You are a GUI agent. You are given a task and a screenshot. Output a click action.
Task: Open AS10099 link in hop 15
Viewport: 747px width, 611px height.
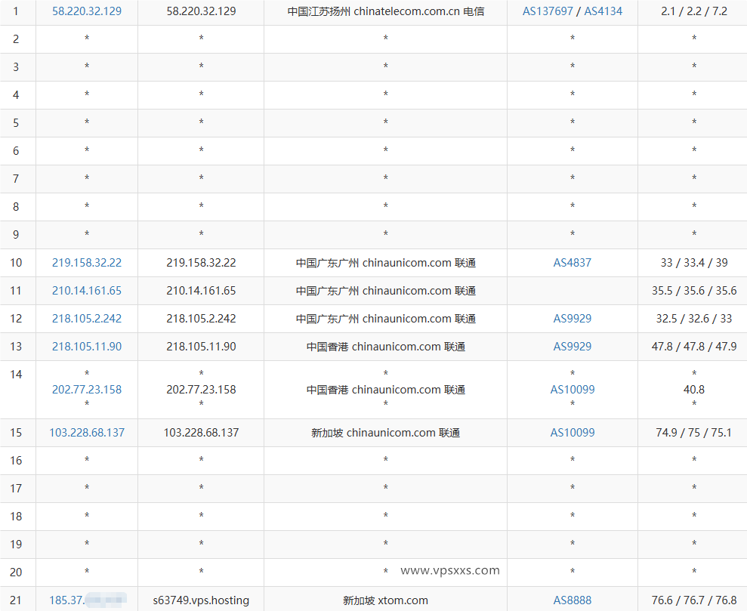coord(573,433)
